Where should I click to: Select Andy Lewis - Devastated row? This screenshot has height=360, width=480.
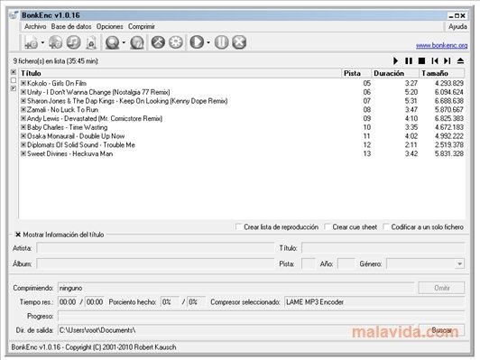(242, 118)
